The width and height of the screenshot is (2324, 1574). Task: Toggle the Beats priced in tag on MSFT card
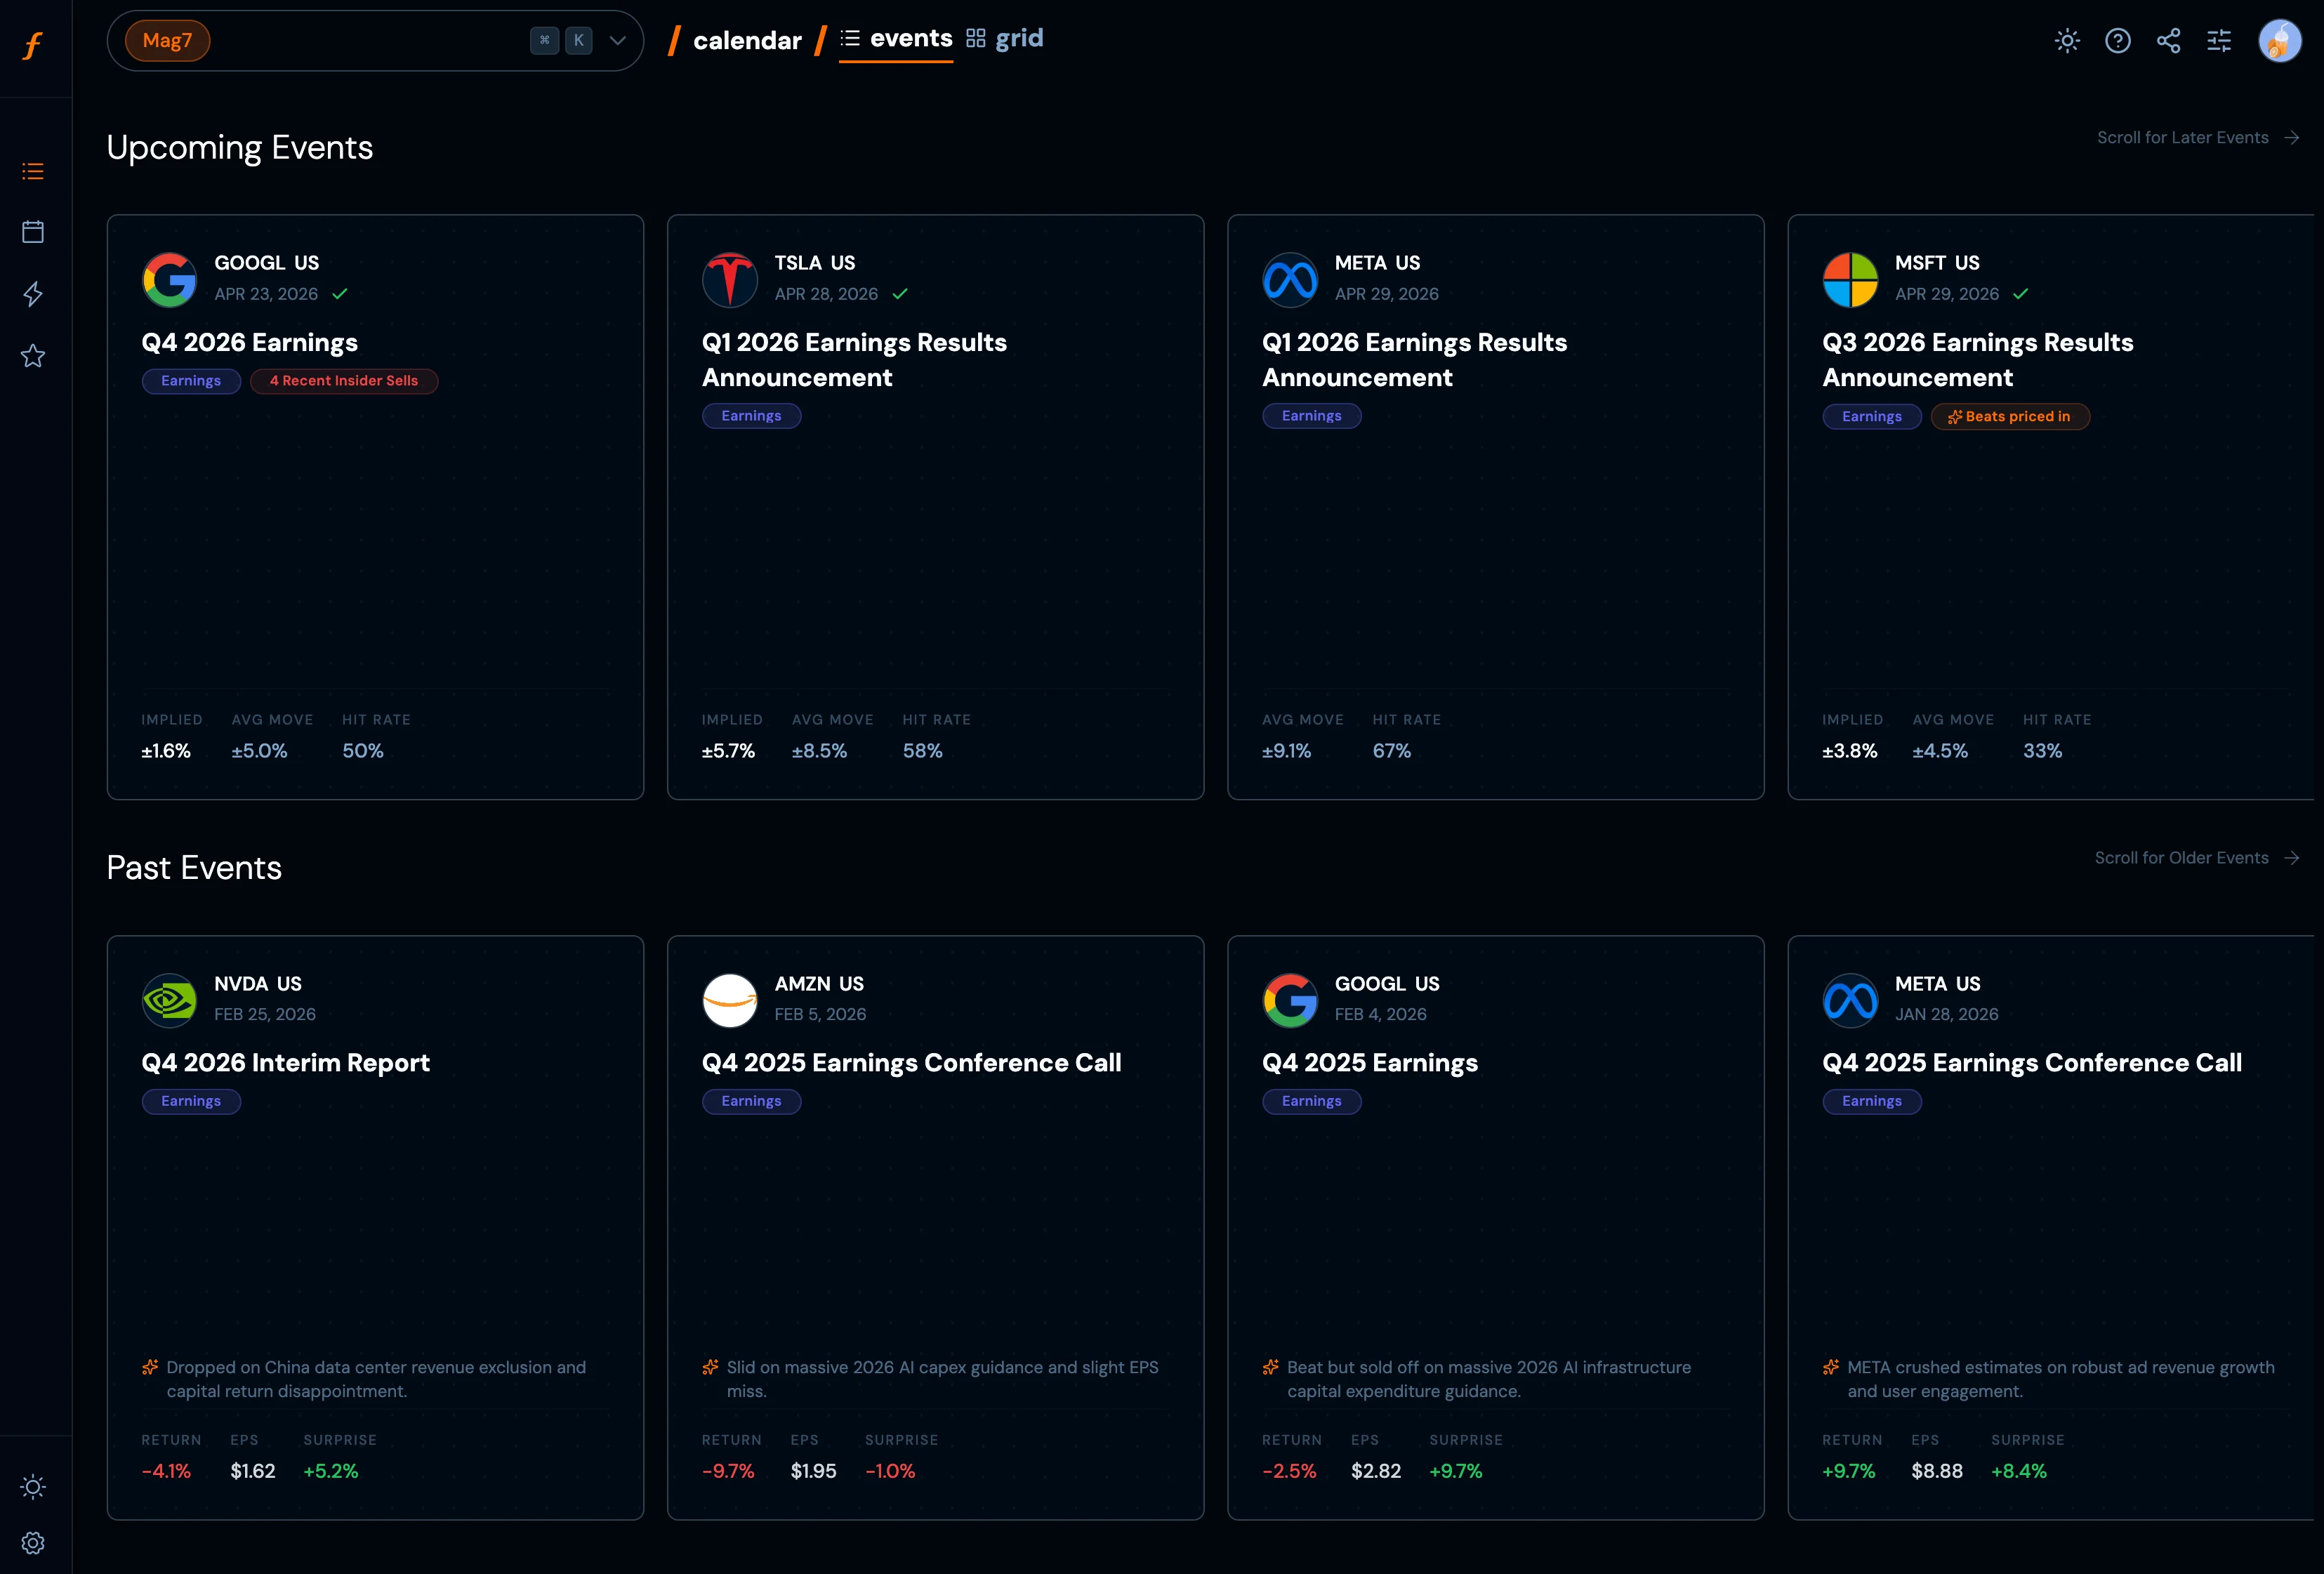point(2011,416)
